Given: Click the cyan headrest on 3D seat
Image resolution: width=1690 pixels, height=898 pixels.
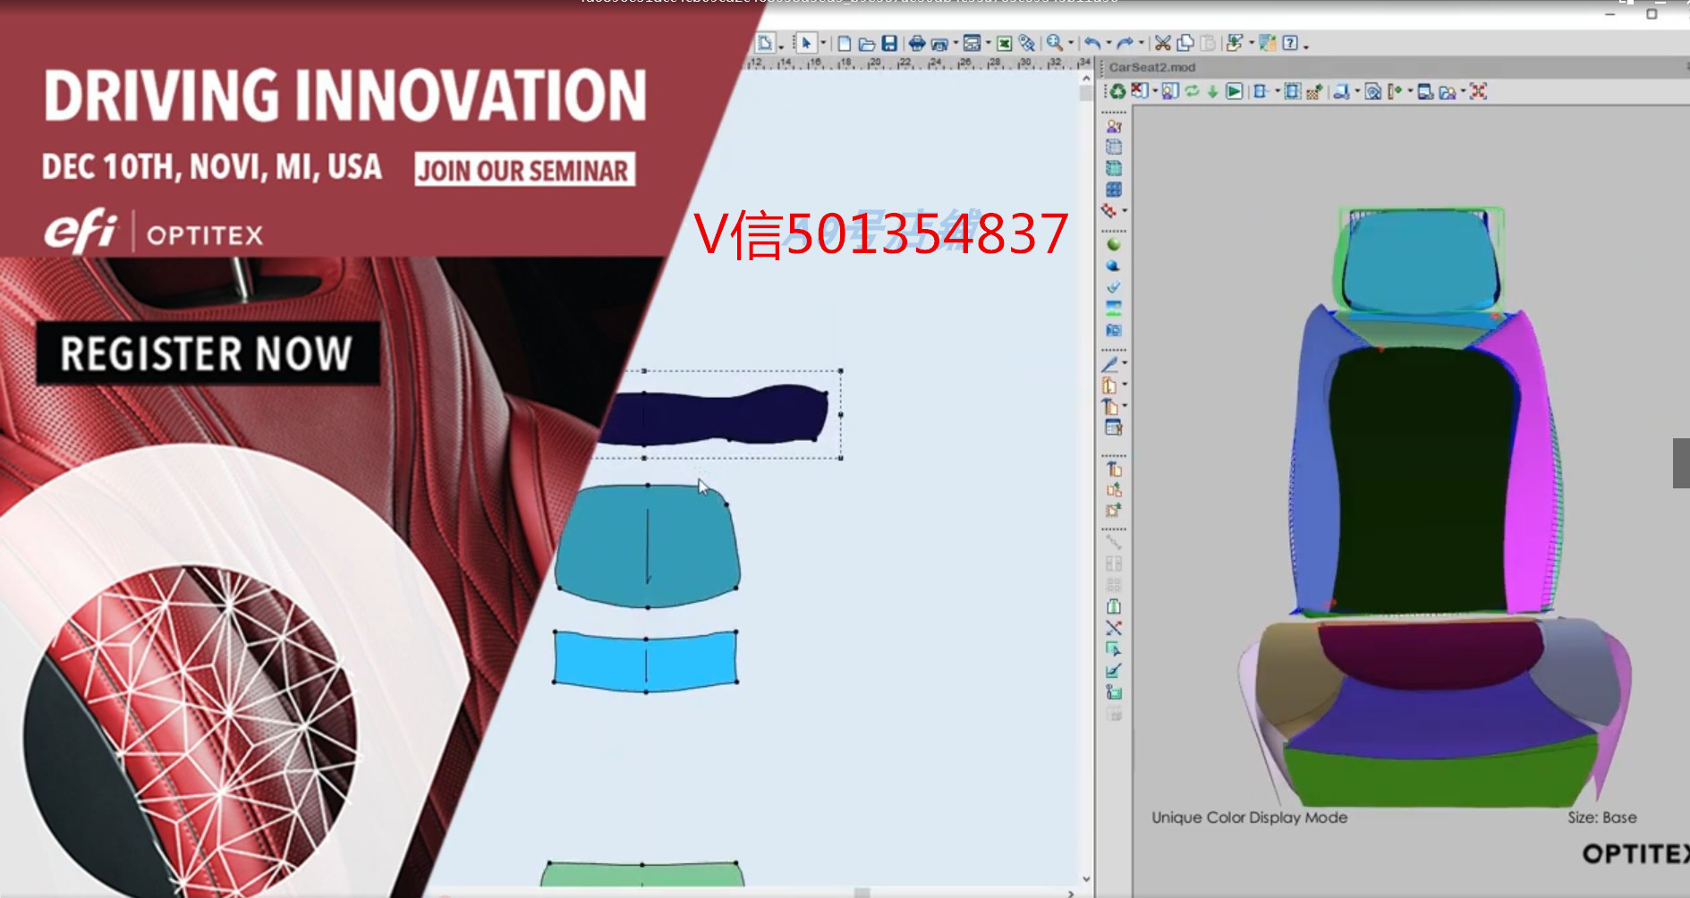Looking at the screenshot, I should (x=1420, y=259).
